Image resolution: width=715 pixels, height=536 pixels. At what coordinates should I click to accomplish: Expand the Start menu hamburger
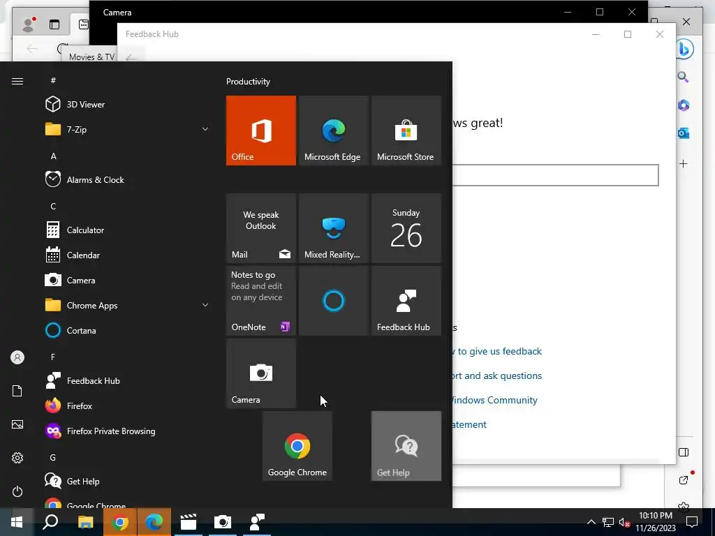coord(17,81)
